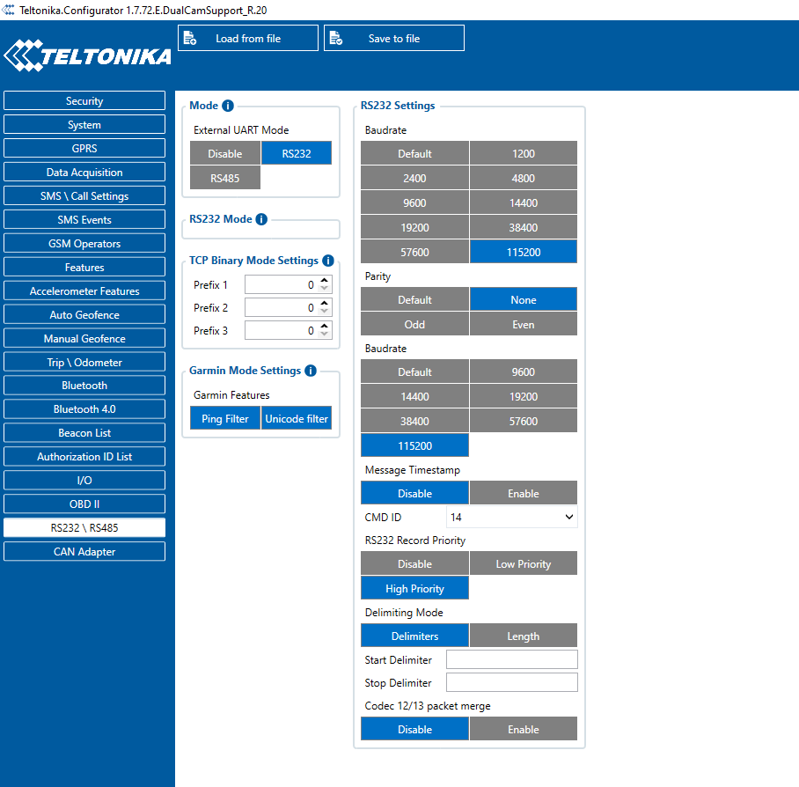Increase Prefix 3 value with up arrow

(324, 327)
